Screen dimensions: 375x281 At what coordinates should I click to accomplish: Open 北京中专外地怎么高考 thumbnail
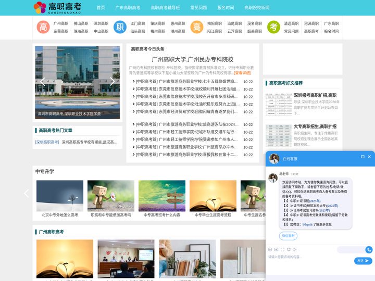(x=60, y=196)
